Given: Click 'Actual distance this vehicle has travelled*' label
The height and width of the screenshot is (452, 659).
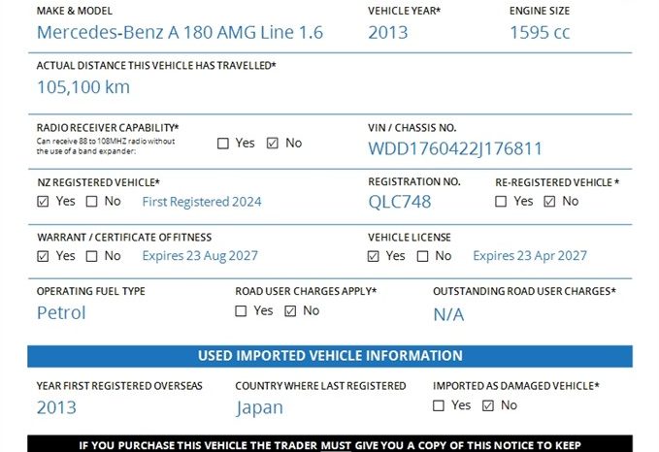Looking at the screenshot, I should (x=156, y=66).
